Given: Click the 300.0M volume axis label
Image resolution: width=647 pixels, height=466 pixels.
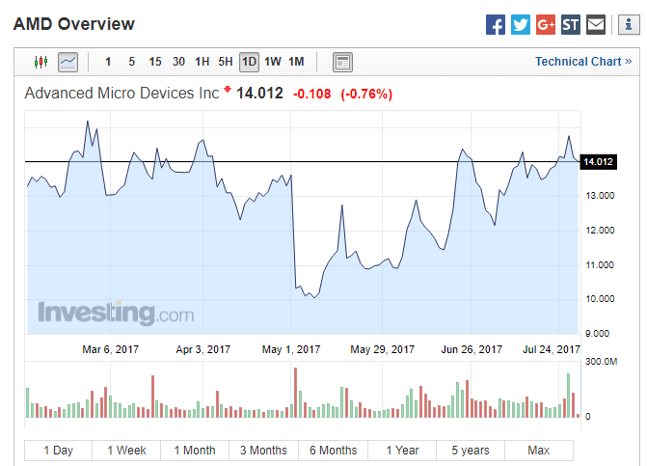Looking at the screenshot, I should click(x=601, y=362).
